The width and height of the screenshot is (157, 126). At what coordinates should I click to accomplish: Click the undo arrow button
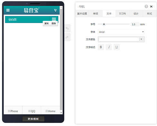(67, 29)
